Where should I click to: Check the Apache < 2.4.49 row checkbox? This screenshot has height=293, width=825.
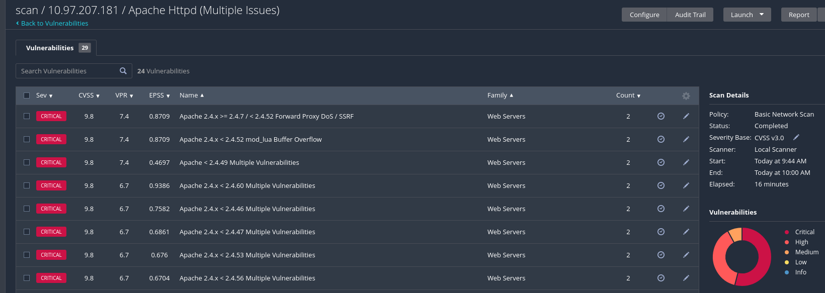[27, 162]
